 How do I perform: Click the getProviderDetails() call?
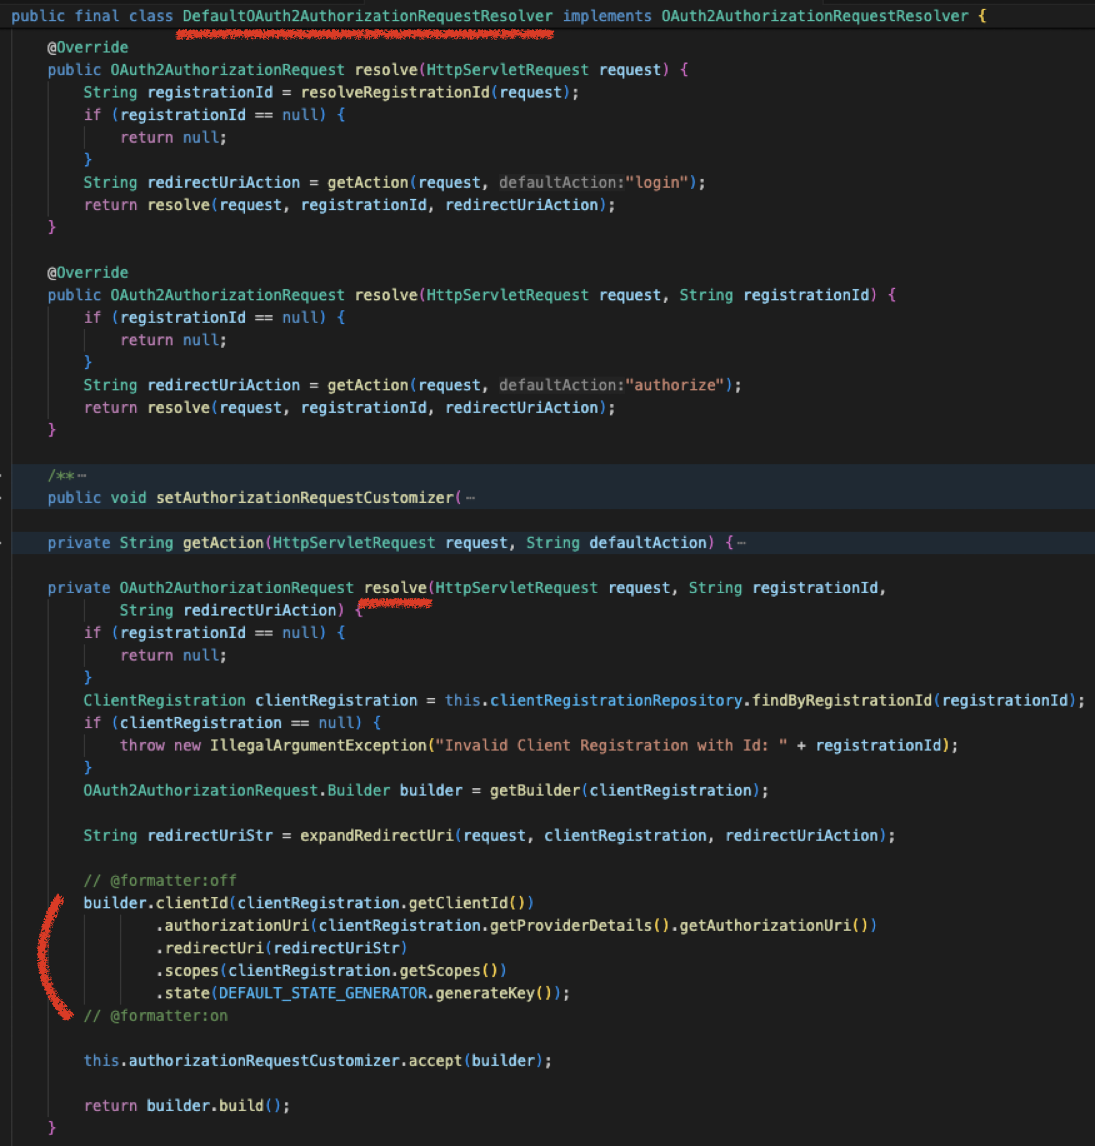coord(580,926)
